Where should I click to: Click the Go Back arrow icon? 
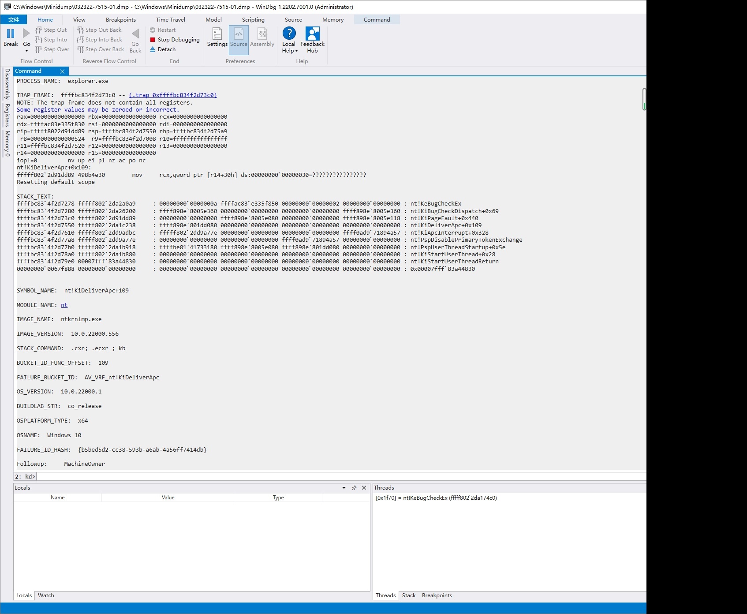(x=135, y=34)
